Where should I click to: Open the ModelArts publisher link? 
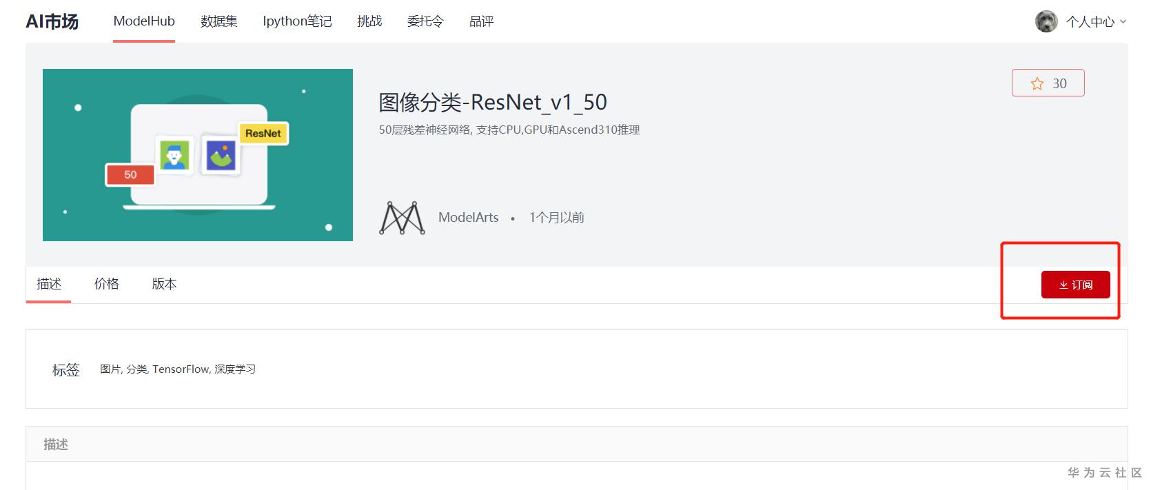(x=468, y=217)
